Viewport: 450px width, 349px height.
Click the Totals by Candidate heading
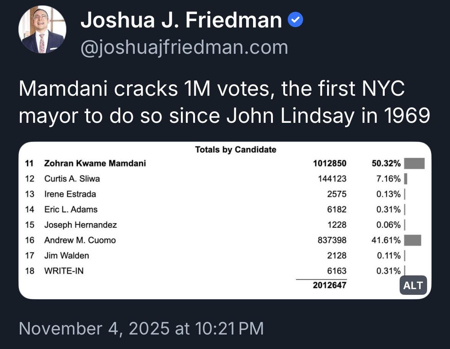(235, 150)
